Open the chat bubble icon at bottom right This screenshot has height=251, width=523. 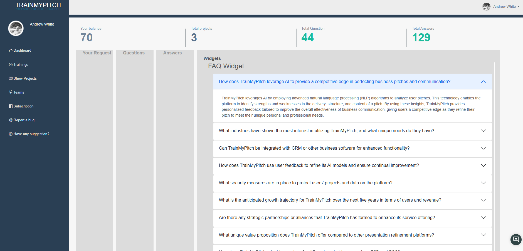coord(516,239)
